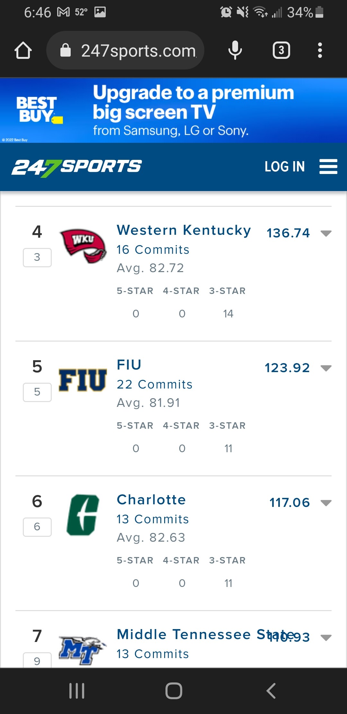Expand the Charlotte row details
Viewport: 347px width, 714px height.
(x=326, y=503)
